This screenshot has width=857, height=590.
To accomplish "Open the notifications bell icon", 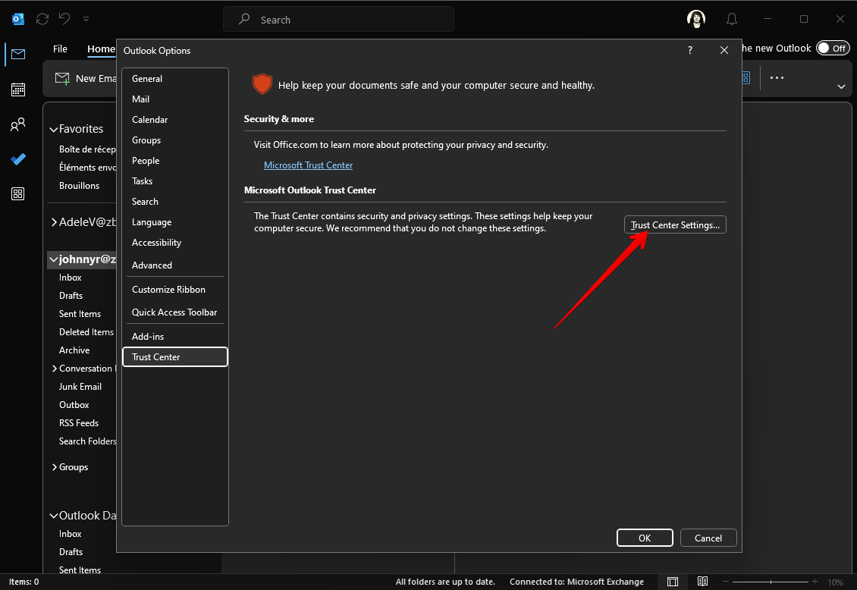I will click(732, 19).
